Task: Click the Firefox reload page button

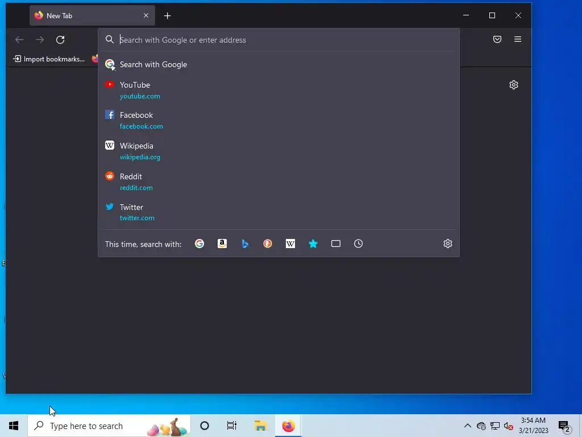Action: pos(60,40)
